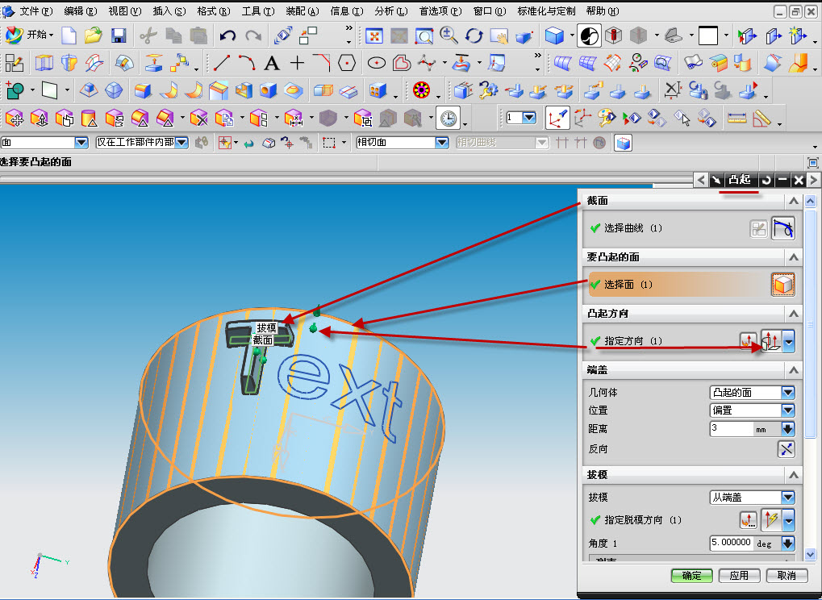Toggle the WCS display icon

(x=557, y=119)
